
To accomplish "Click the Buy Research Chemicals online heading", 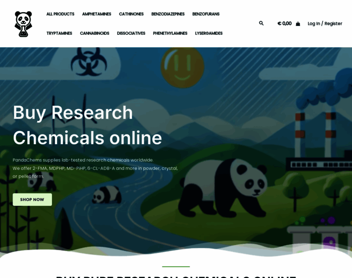I will pos(88,125).
